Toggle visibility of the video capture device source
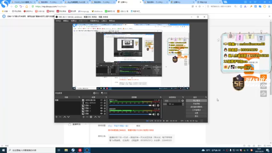The width and height of the screenshot is (272, 153). [101, 100]
